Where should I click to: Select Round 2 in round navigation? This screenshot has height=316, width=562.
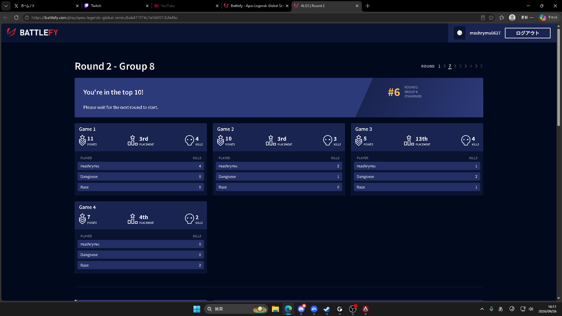click(x=450, y=66)
